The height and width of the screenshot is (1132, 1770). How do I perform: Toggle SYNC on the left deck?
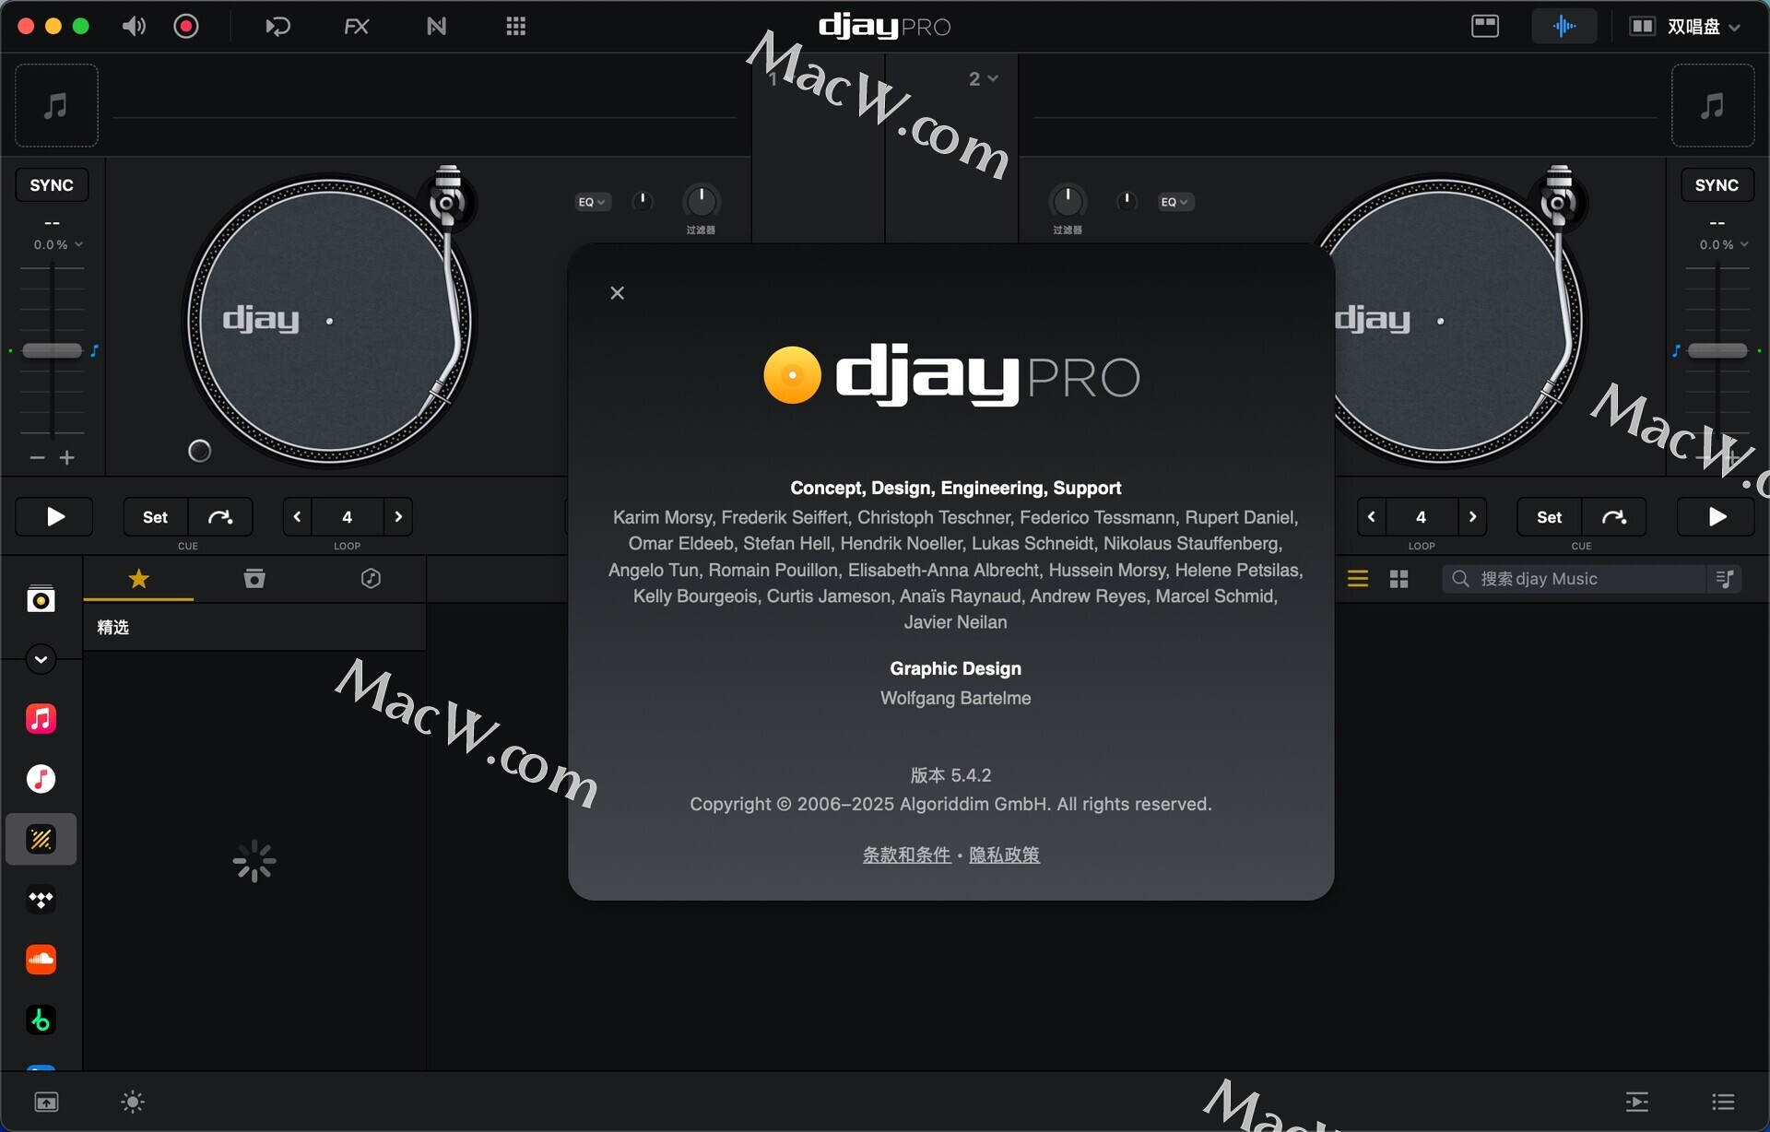(x=52, y=184)
